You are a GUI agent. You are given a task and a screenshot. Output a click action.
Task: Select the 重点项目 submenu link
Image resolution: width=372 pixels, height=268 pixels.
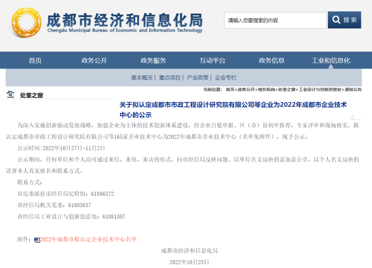click(169, 78)
